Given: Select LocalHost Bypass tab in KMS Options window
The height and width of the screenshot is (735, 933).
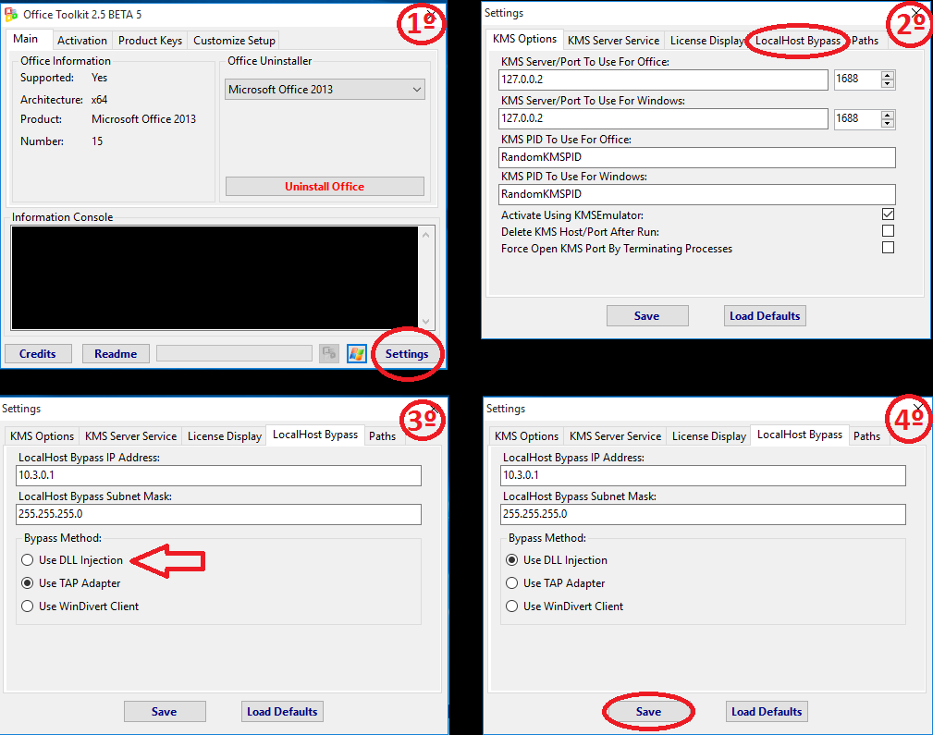Looking at the screenshot, I should click(x=798, y=41).
